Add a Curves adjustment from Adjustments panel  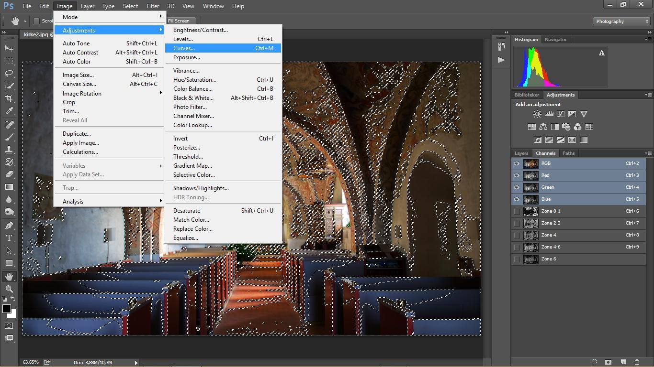point(561,114)
